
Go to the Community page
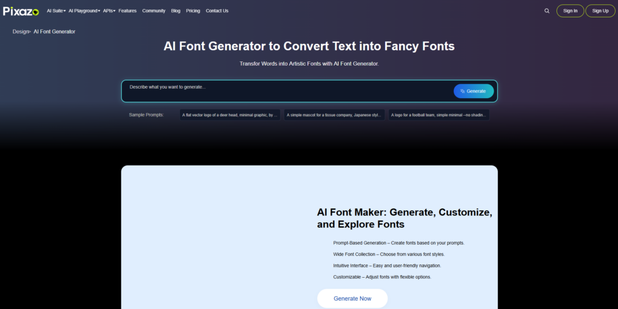point(154,11)
